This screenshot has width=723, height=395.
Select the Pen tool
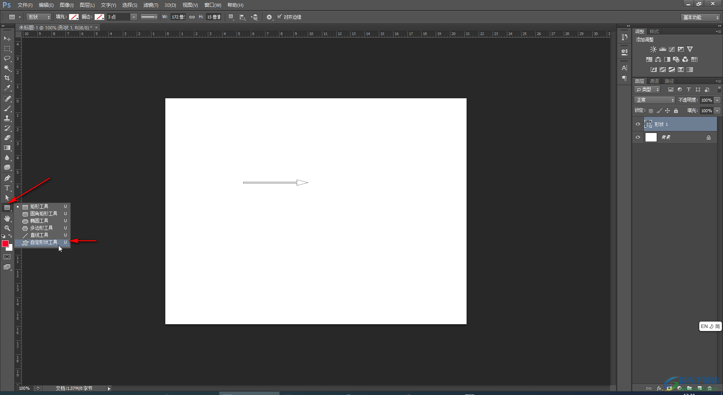tap(7, 178)
